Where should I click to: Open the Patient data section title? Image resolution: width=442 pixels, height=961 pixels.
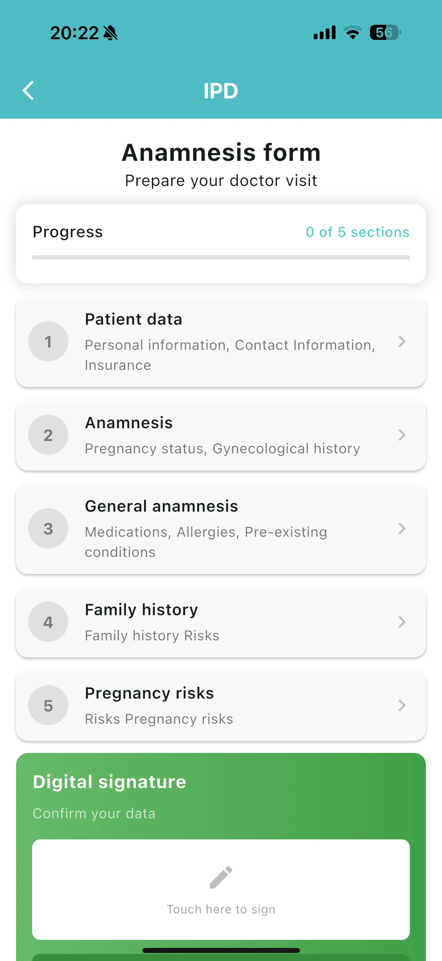[x=133, y=319]
